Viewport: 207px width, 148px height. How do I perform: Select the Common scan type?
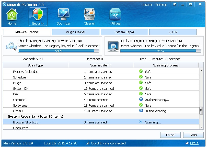(x=19, y=100)
